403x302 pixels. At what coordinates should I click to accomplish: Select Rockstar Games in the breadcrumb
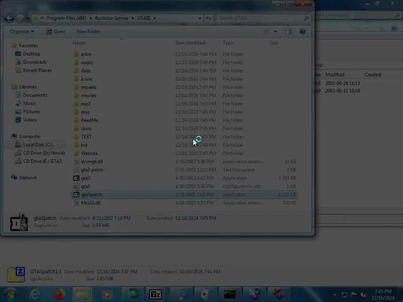pyautogui.click(x=111, y=18)
